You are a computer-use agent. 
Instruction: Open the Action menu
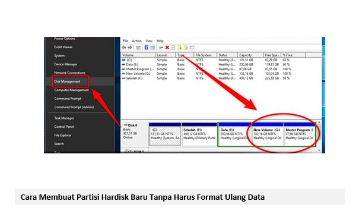[136, 41]
